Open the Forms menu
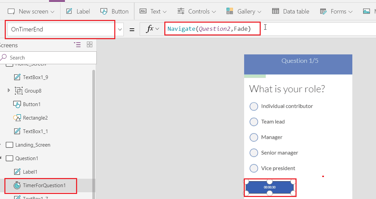Screen dimensions: 376x199 [336, 11]
